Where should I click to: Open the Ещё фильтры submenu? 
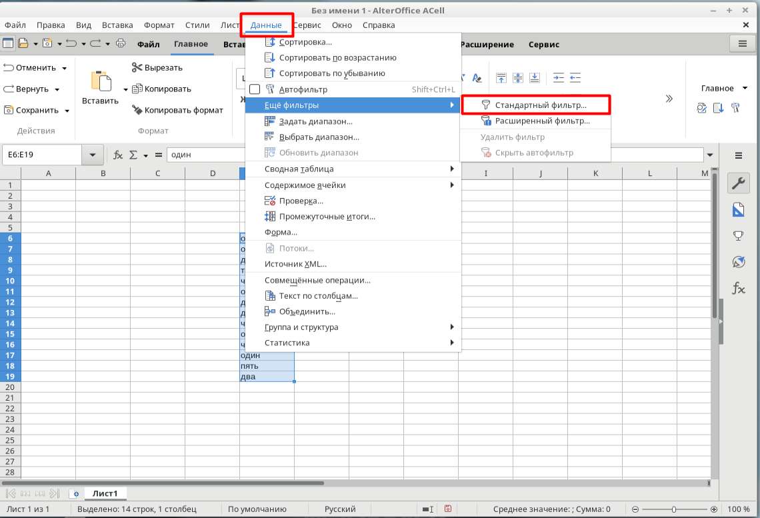pos(353,105)
